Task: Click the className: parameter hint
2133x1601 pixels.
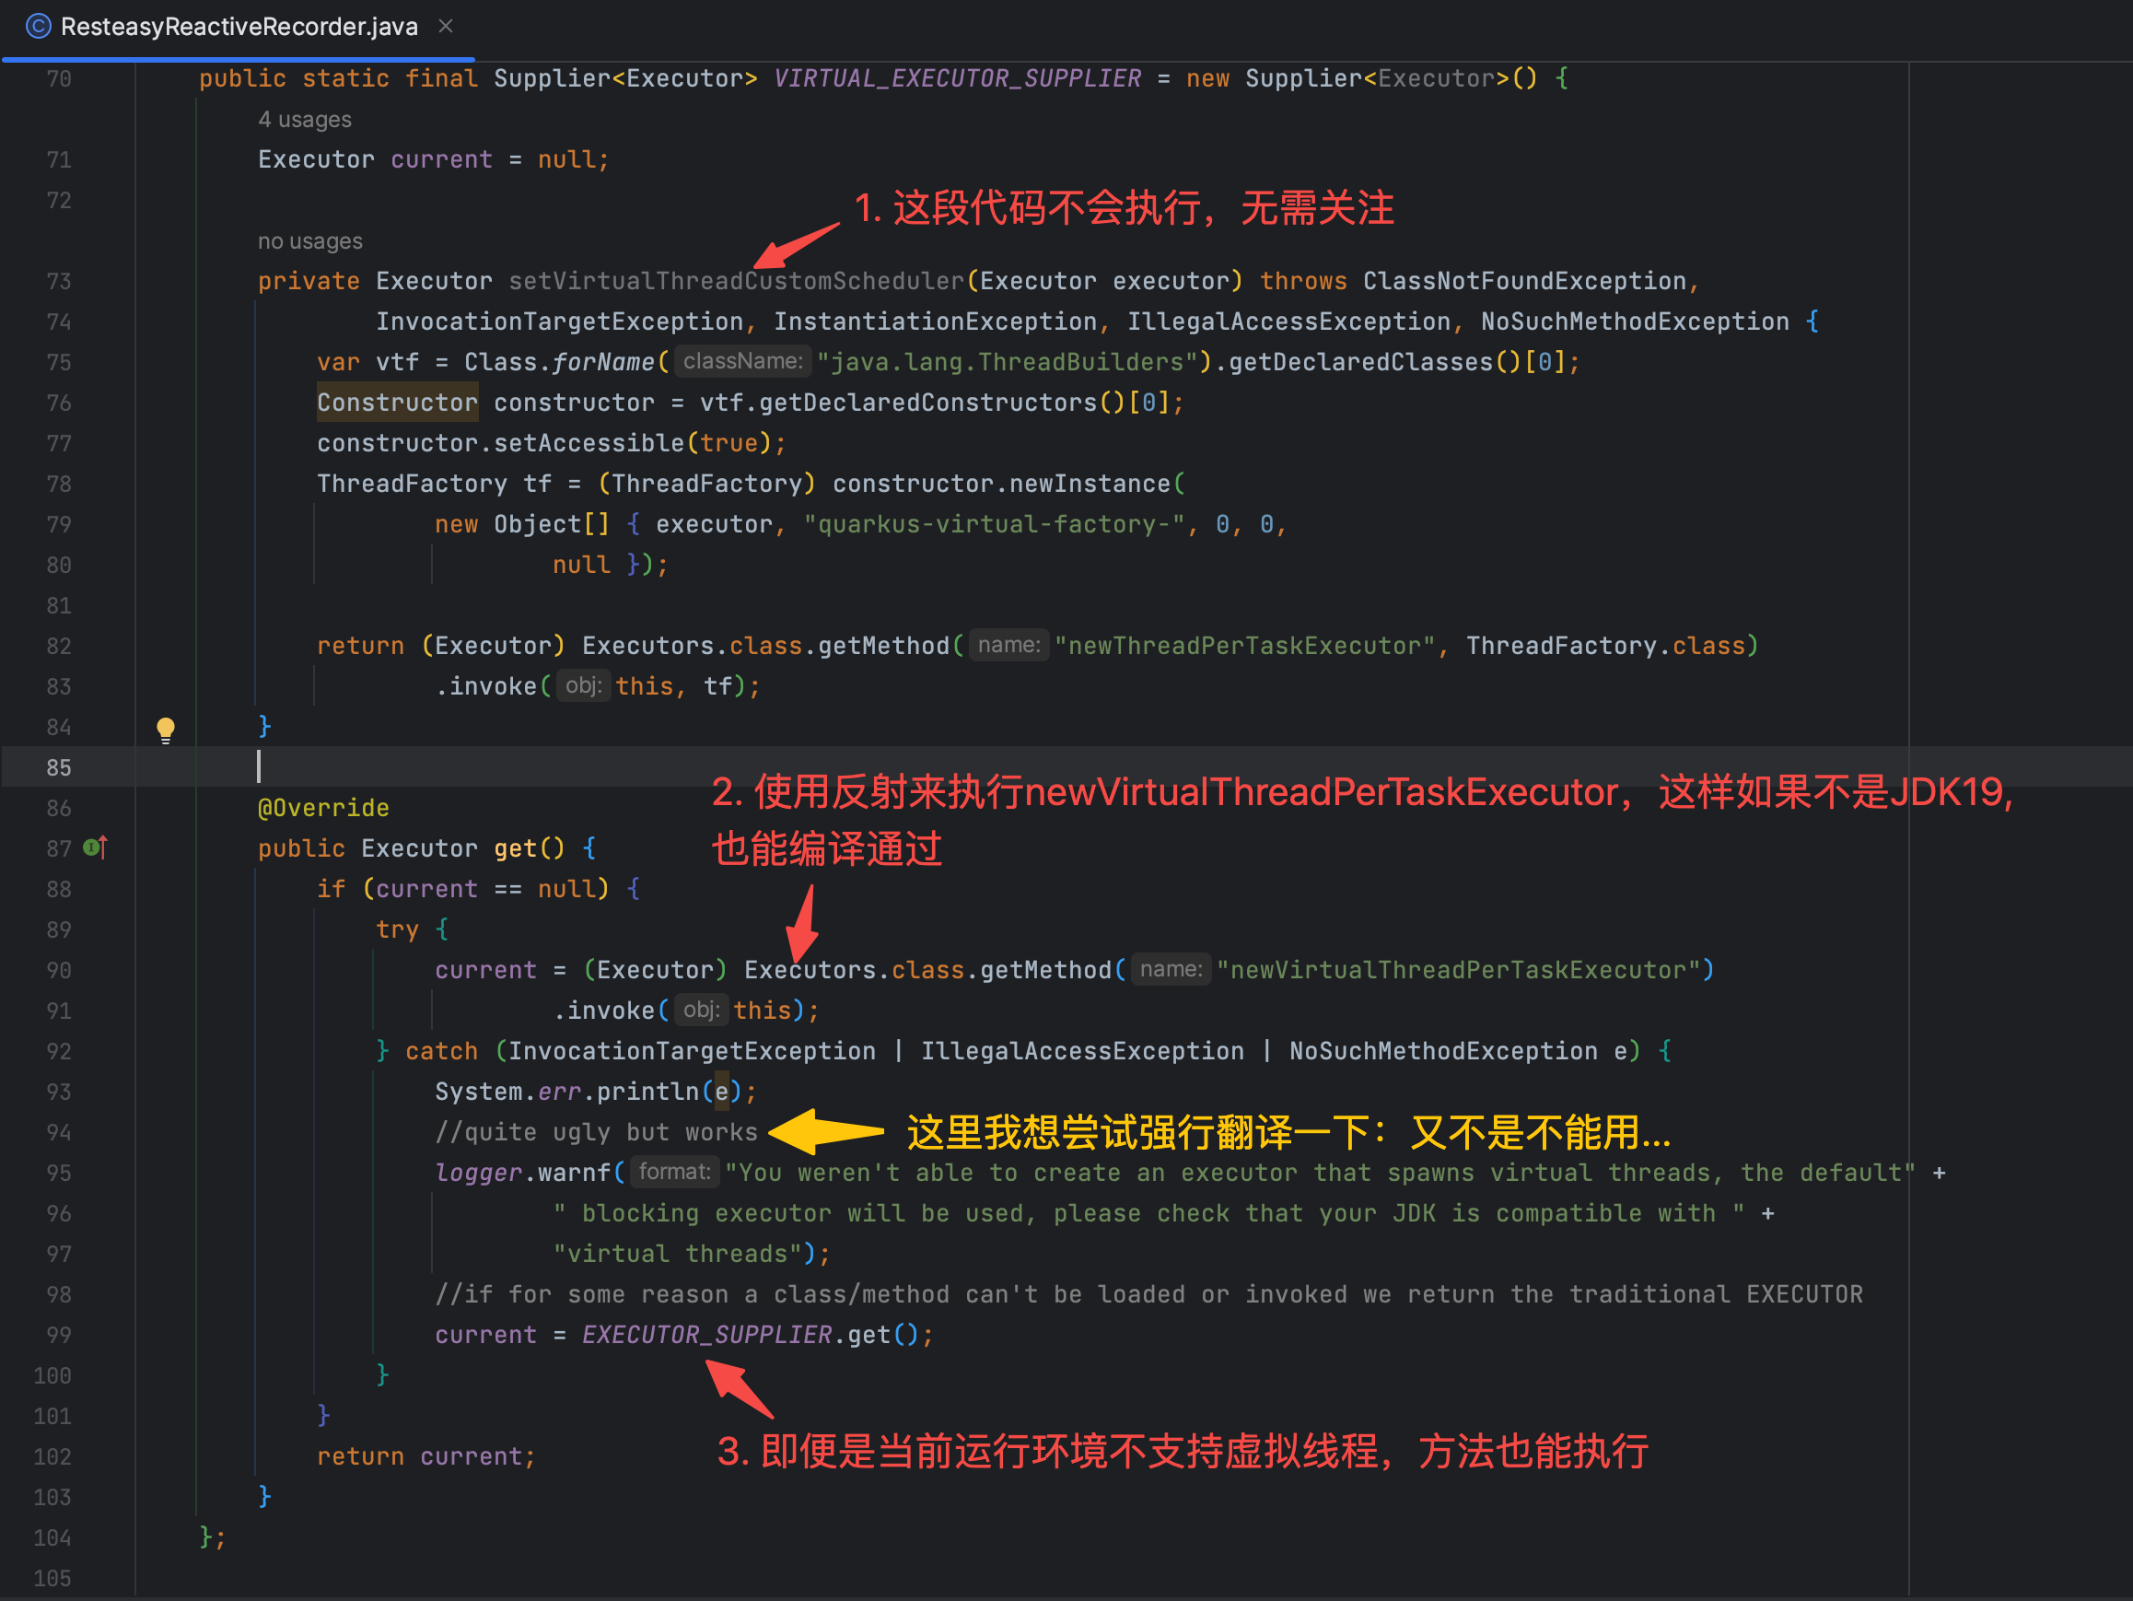Action: (742, 362)
